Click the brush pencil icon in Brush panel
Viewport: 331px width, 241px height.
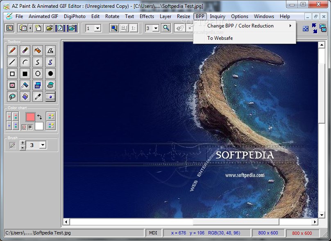[12, 145]
